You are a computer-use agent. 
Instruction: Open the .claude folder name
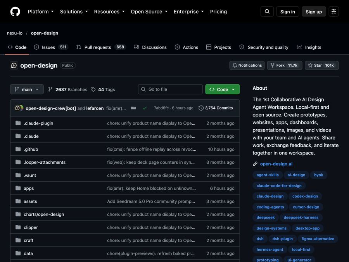coord(31,136)
